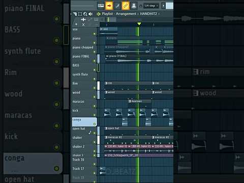
Task: Open the second rim pattern clip menu
Action: 153,83
